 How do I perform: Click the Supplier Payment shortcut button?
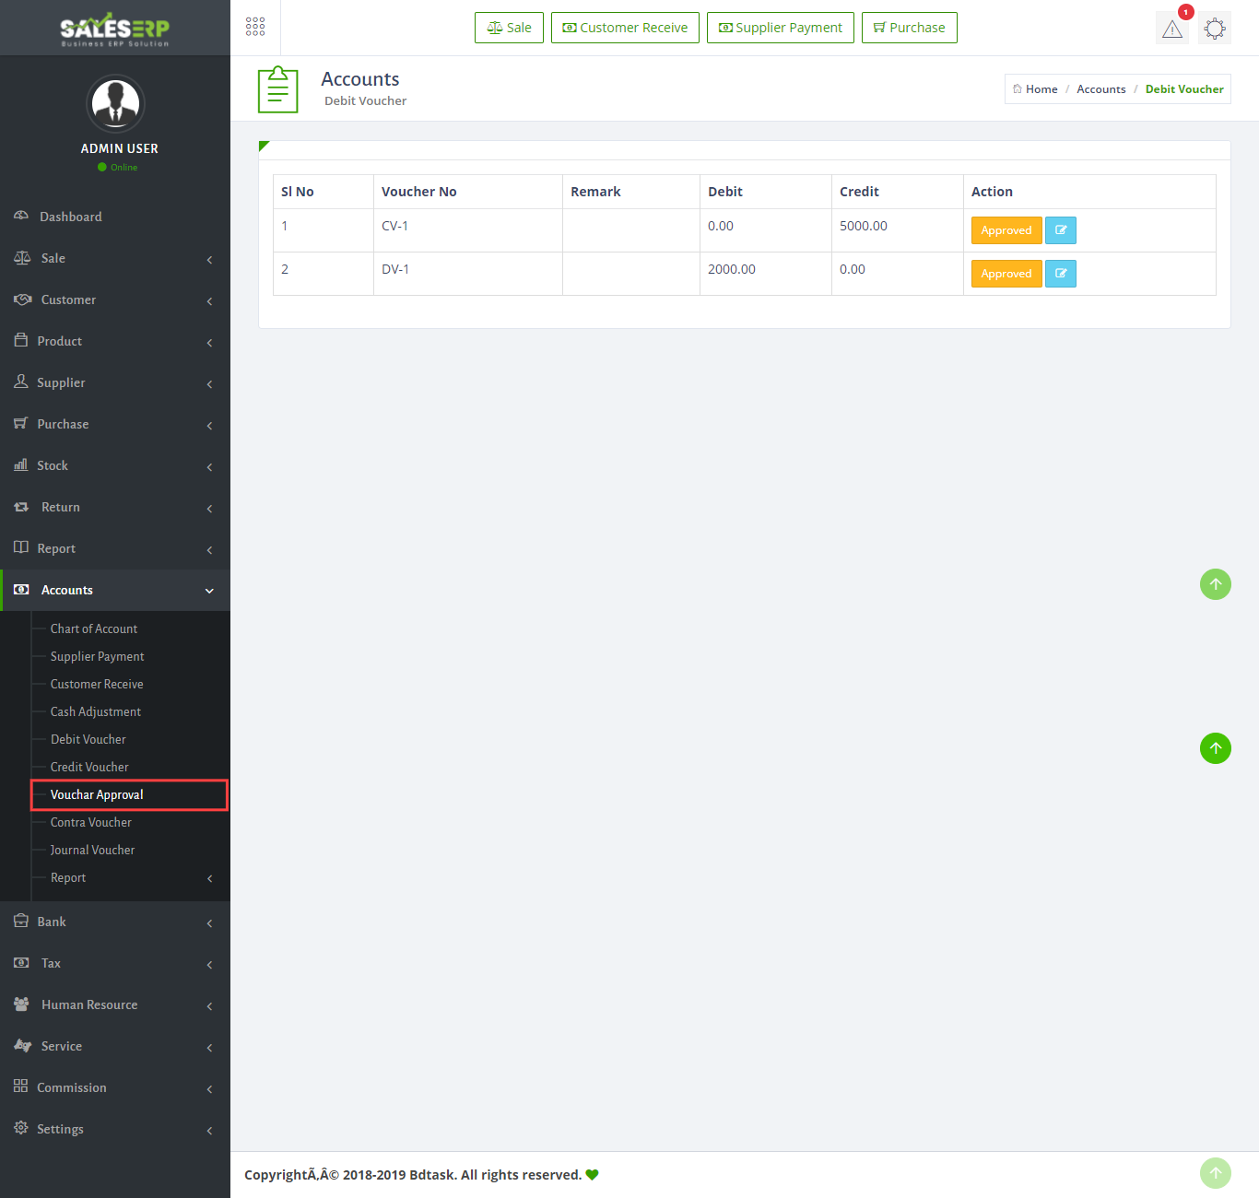click(780, 28)
